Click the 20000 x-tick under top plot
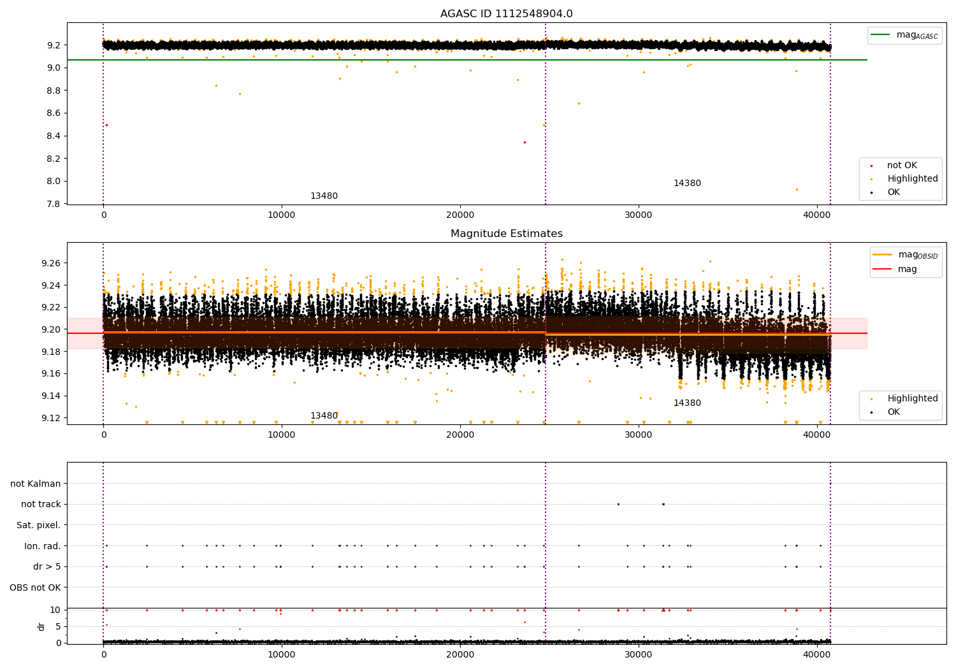This screenshot has width=956, height=669. (460, 215)
